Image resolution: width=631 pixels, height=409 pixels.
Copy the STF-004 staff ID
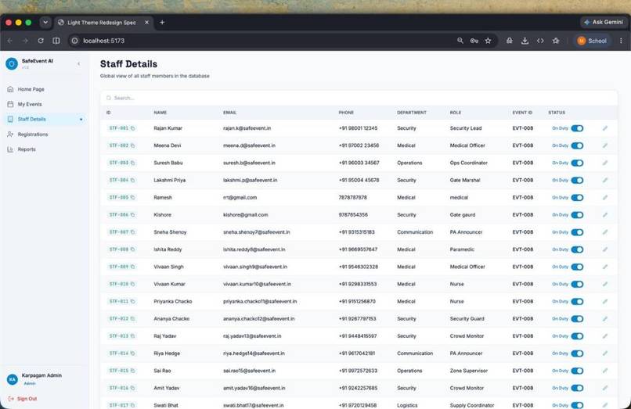(x=133, y=180)
